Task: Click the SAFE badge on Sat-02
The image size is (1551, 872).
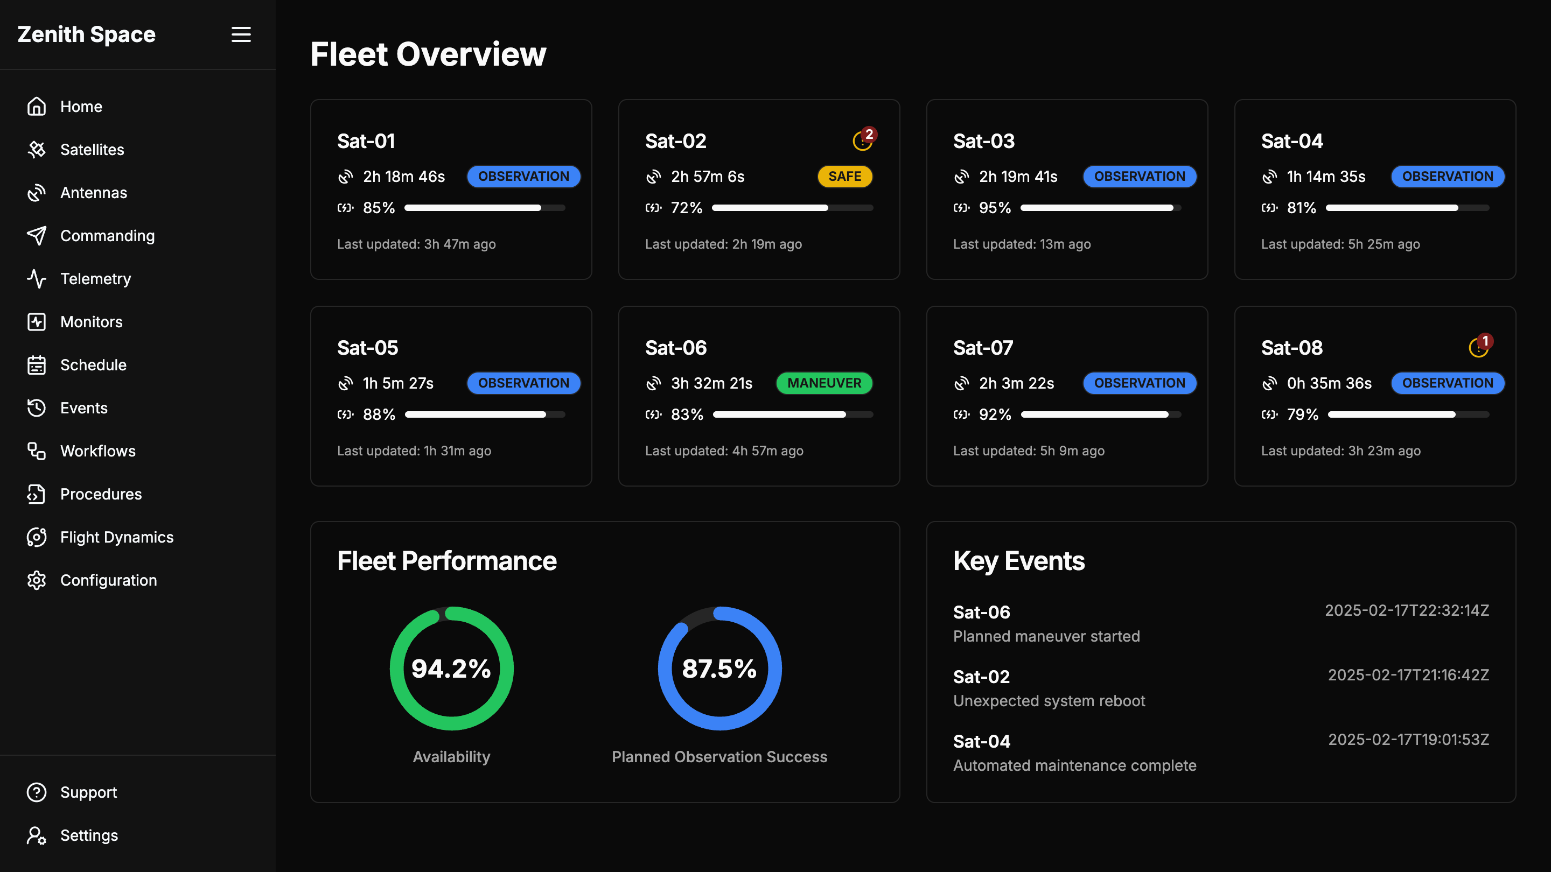Action: 844,177
